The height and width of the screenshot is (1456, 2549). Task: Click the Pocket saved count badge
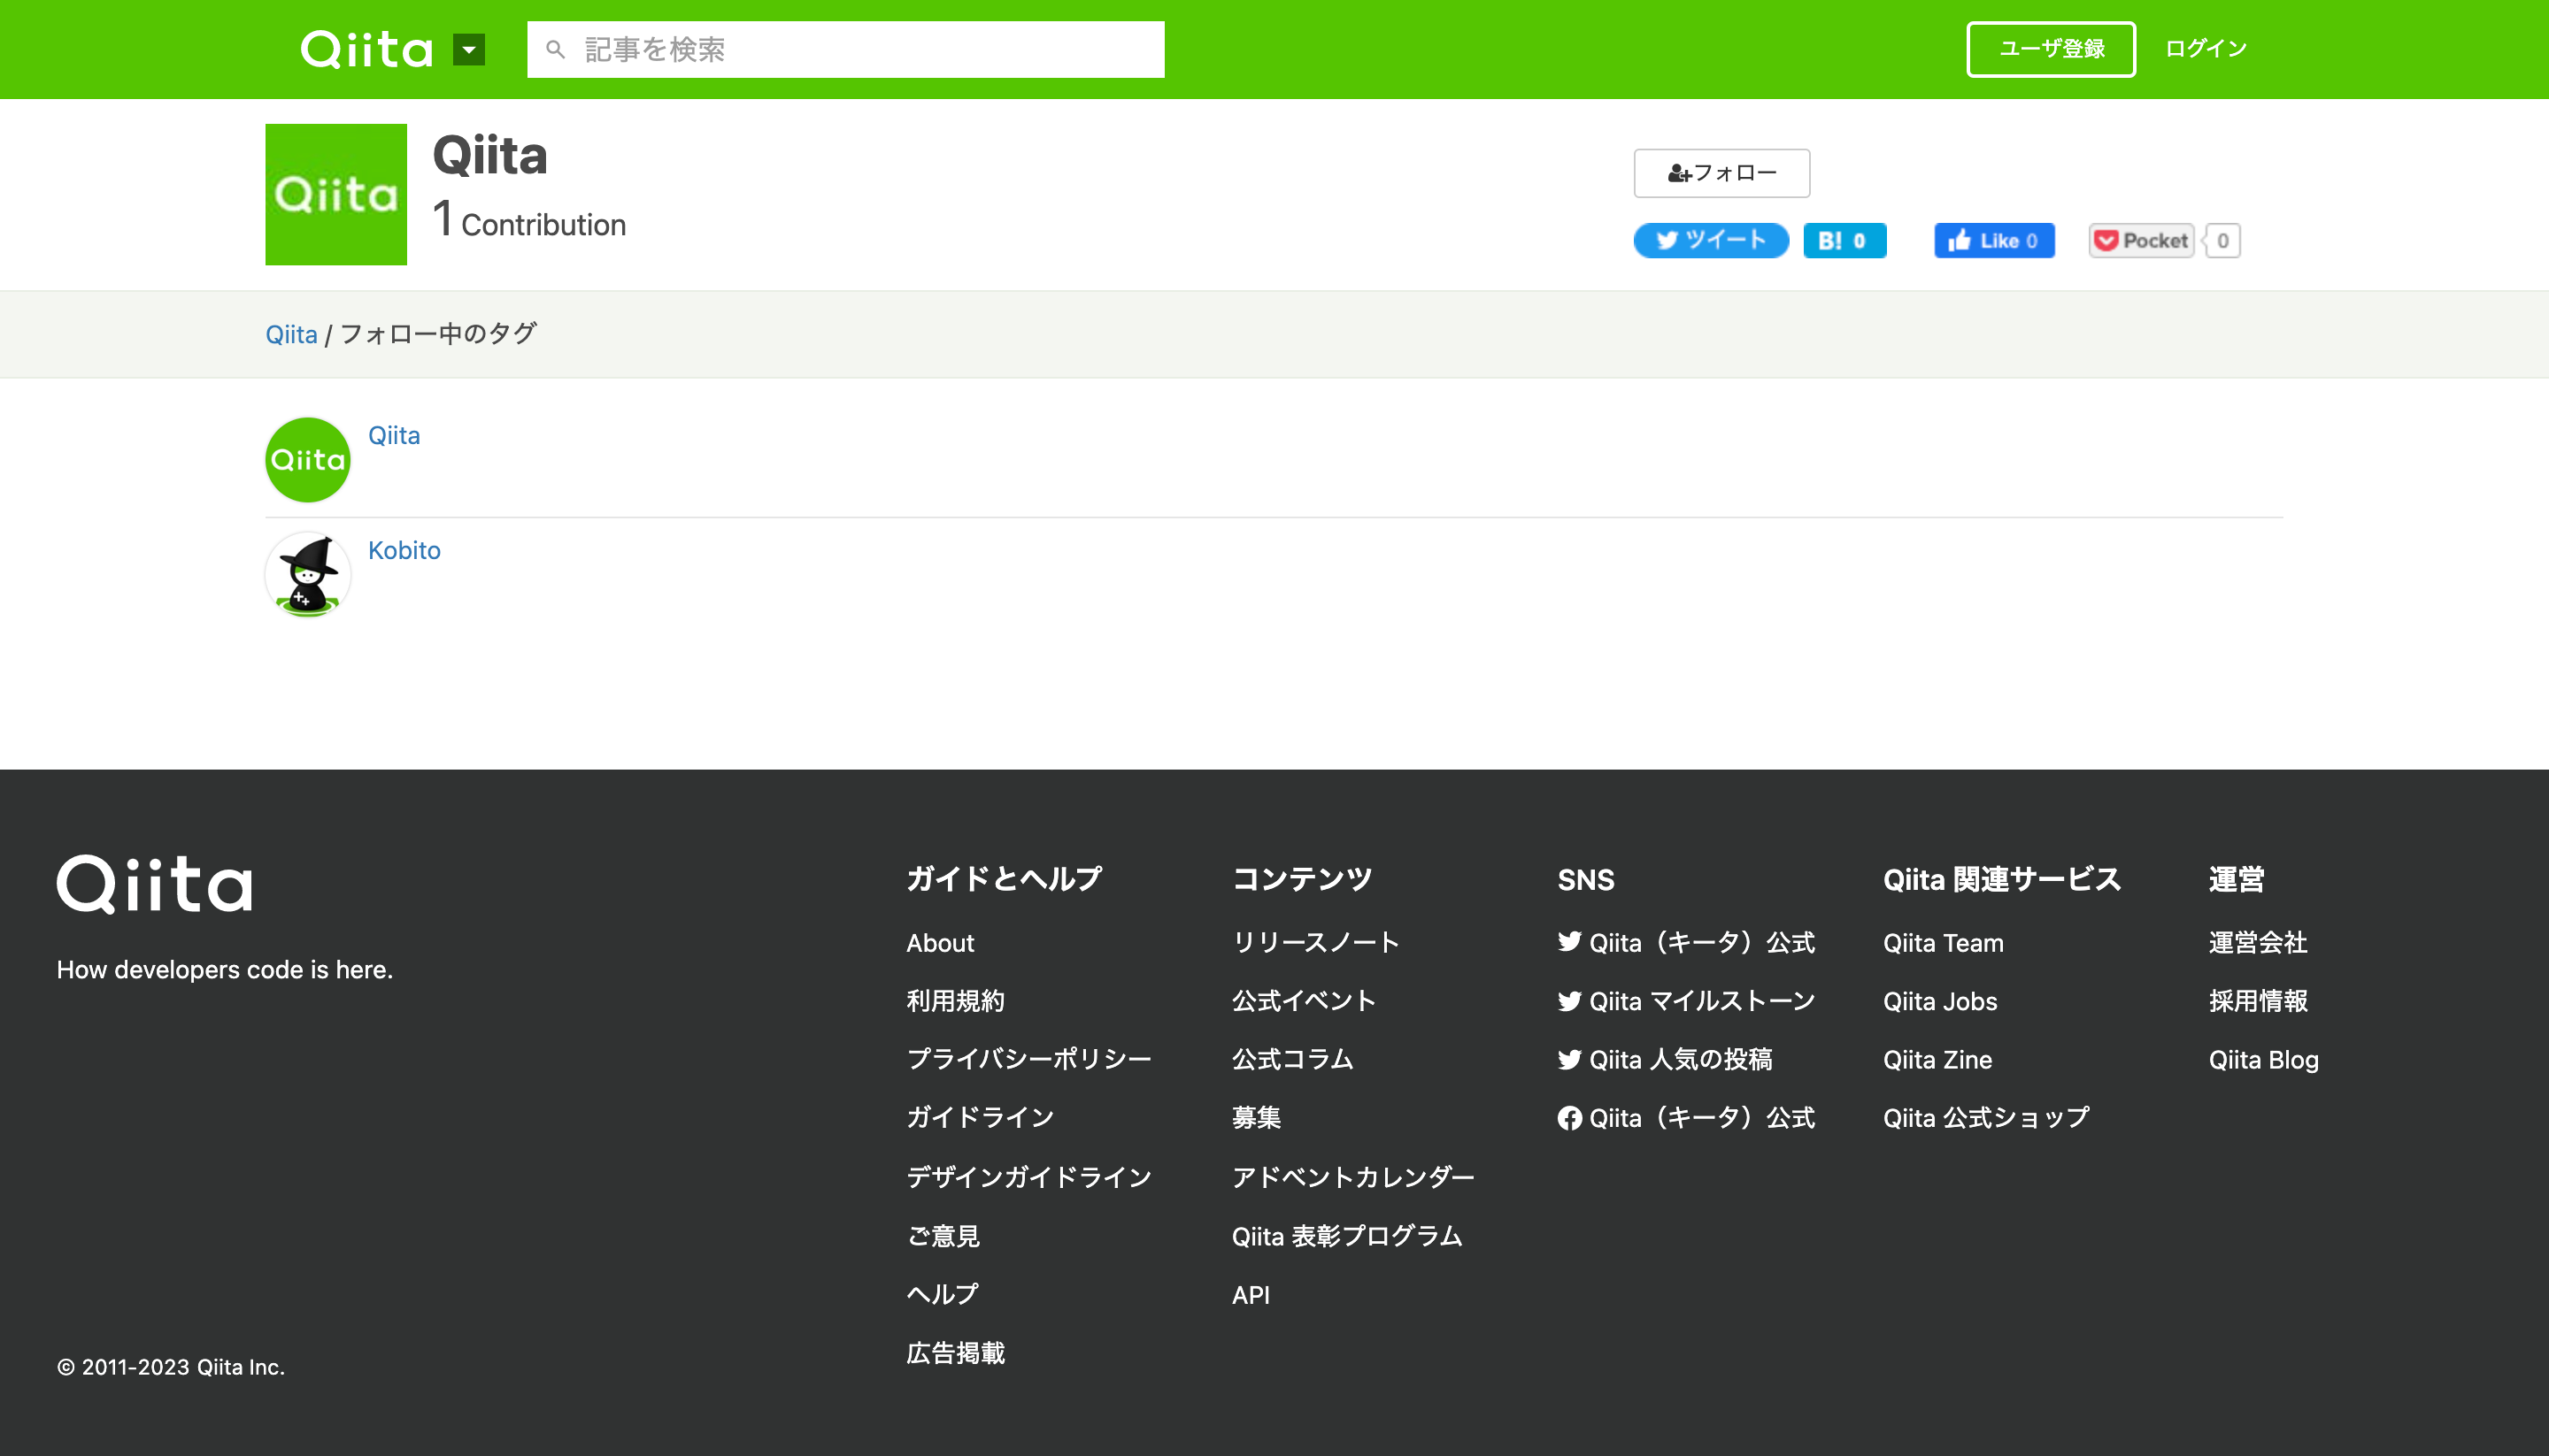pyautogui.click(x=2221, y=240)
